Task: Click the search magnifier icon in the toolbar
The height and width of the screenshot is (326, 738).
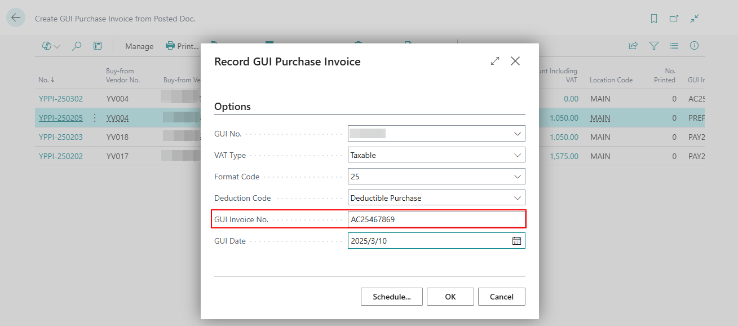Action: [x=77, y=46]
